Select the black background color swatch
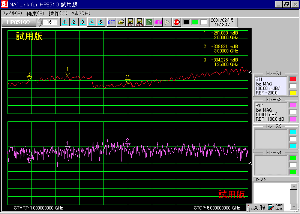This screenshot has height=214, width=300. coord(186,22)
